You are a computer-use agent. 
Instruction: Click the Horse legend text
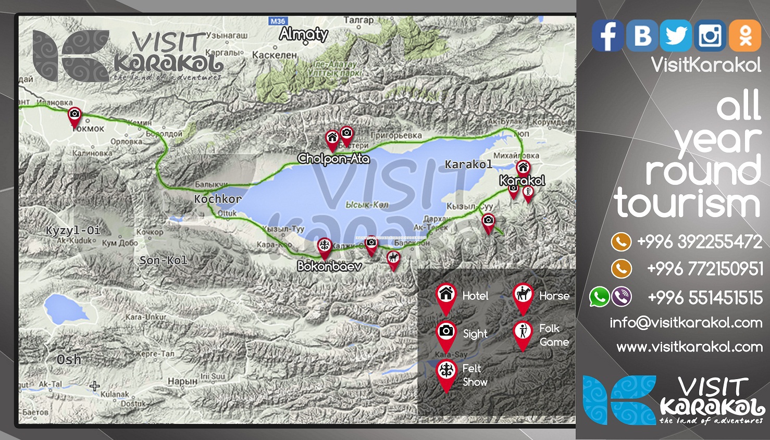(554, 296)
